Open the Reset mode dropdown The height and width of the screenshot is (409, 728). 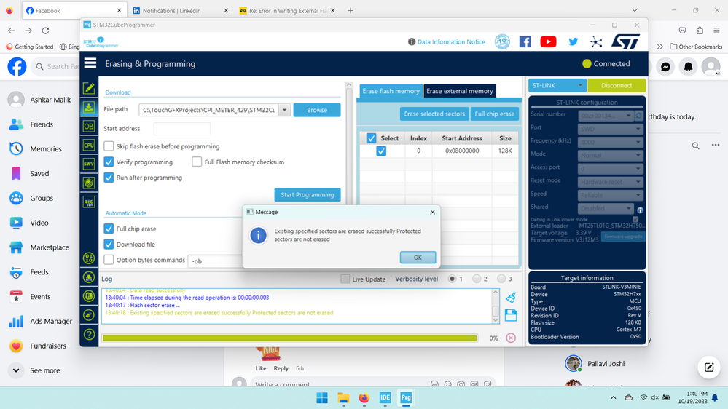611,182
